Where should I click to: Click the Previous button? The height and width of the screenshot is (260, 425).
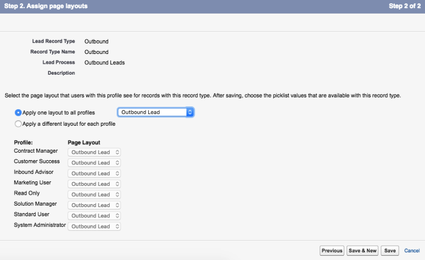pos(332,251)
